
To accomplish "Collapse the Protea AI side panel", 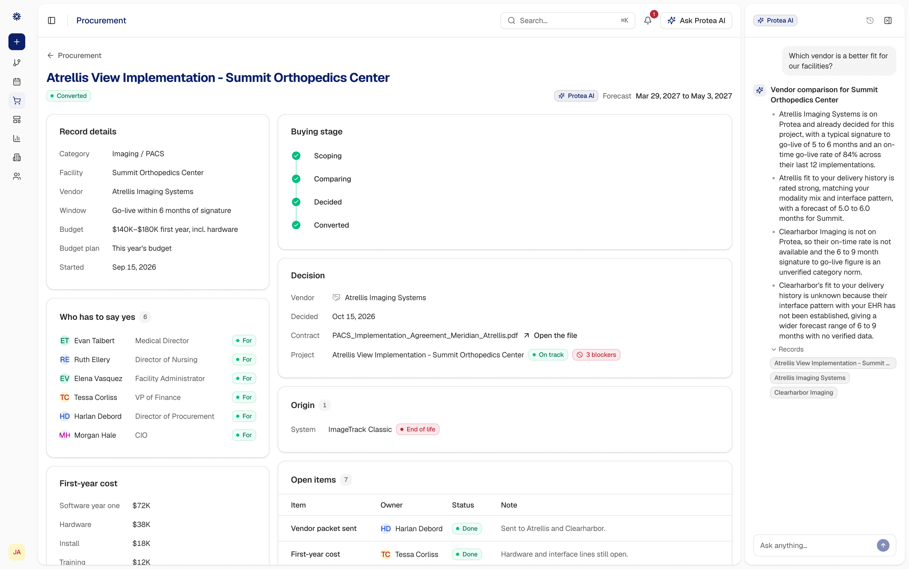I will [x=888, y=21].
